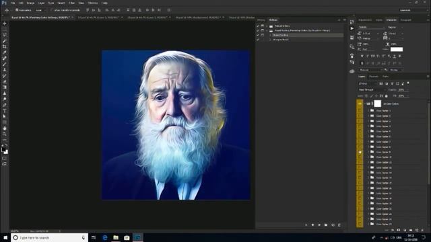Image resolution: width=431 pixels, height=242 pixels.
Task: Select the Crop tool
Action: point(5,46)
